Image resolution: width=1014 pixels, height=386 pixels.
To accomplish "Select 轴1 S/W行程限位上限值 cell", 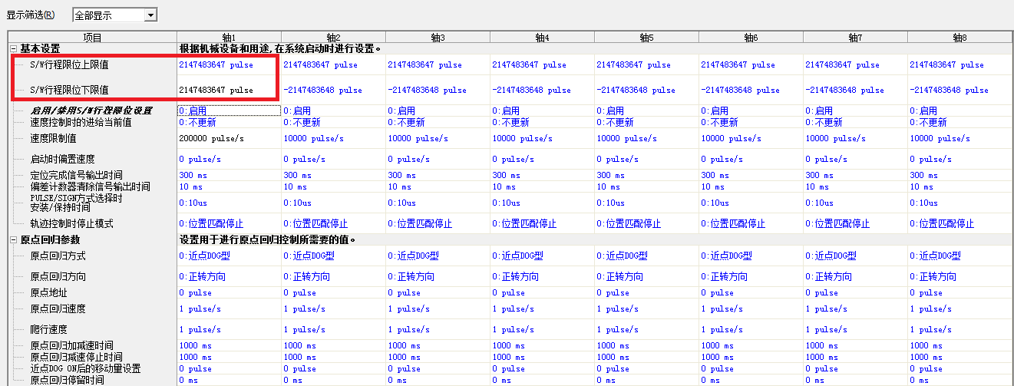I will (x=228, y=65).
